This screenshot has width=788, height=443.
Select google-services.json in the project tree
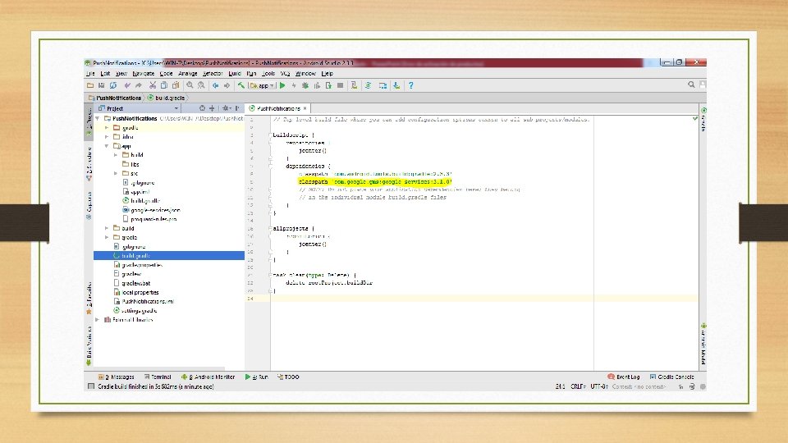(x=155, y=210)
